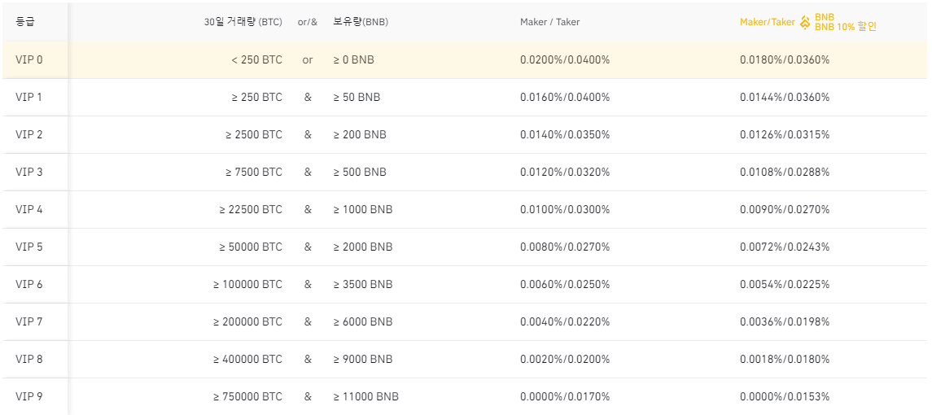The image size is (932, 415).
Task: Click the 0.0072%/0.0243% discount cell
Action: coord(785,247)
